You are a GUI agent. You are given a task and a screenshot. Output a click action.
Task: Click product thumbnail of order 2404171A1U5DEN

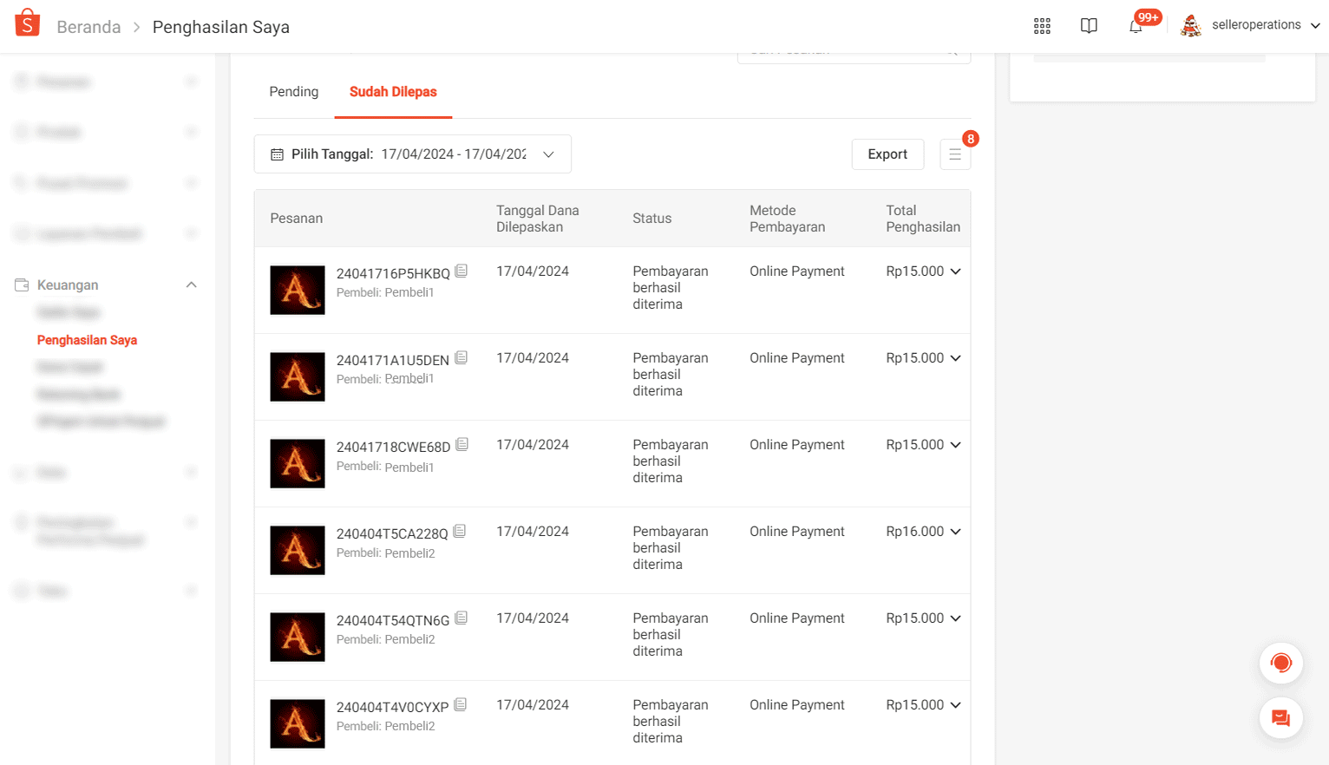click(x=298, y=376)
